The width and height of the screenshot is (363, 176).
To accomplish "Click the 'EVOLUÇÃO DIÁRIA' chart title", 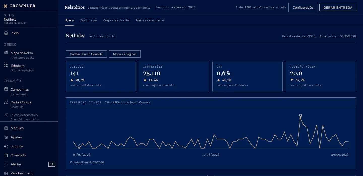I will pos(86,102).
